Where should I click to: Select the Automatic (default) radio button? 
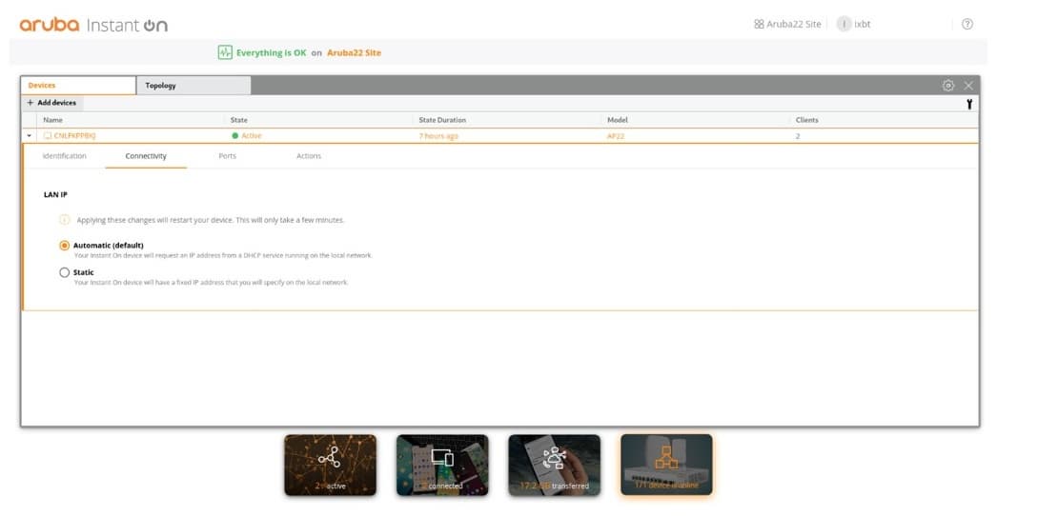[x=64, y=246]
